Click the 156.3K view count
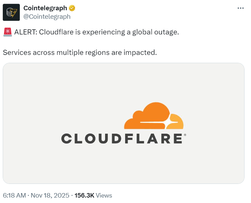The height and width of the screenshot is (203, 251). [x=84, y=195]
